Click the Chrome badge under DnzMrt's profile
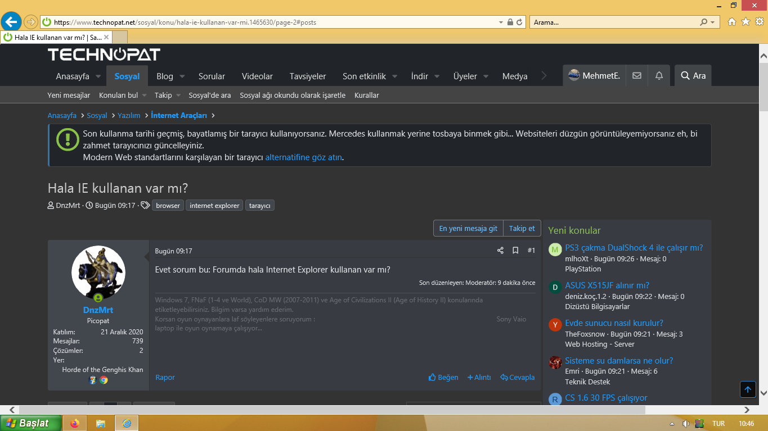The image size is (768, 431). click(104, 380)
